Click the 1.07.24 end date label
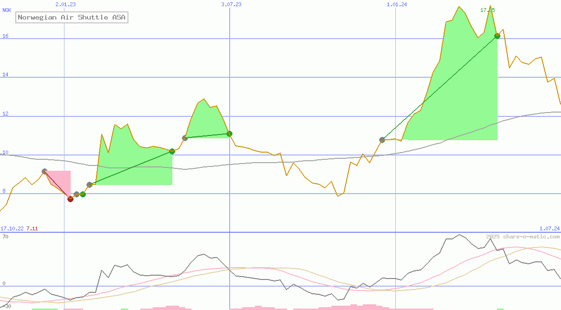 550,229
